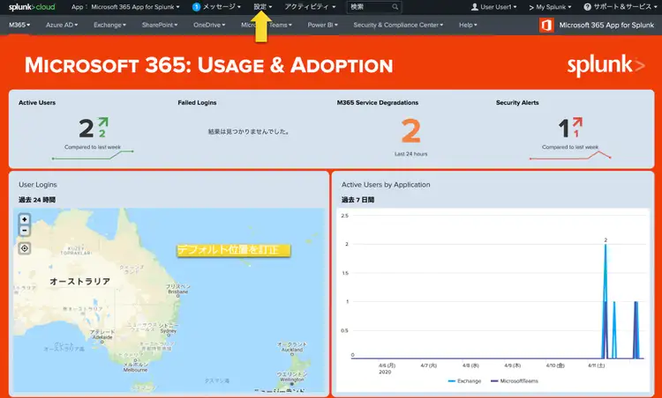This screenshot has height=398, width=662.
Task: Click the MicrosoftTeams legend entry
Action: [x=515, y=380]
